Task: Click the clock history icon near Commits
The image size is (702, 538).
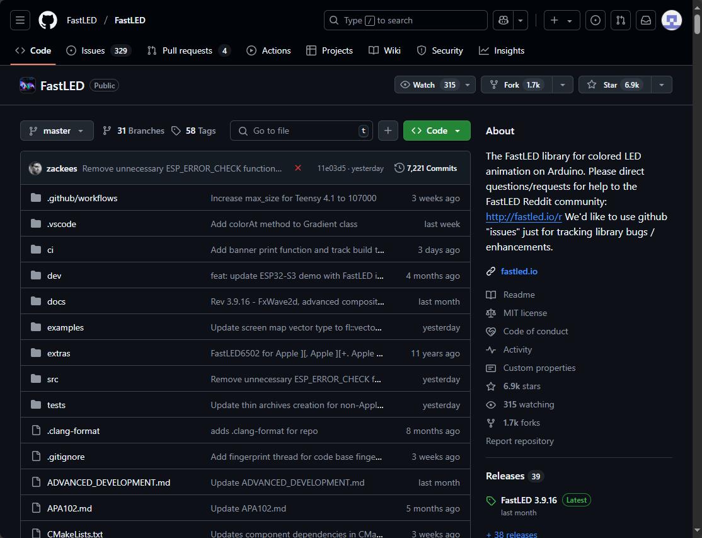Action: tap(399, 168)
